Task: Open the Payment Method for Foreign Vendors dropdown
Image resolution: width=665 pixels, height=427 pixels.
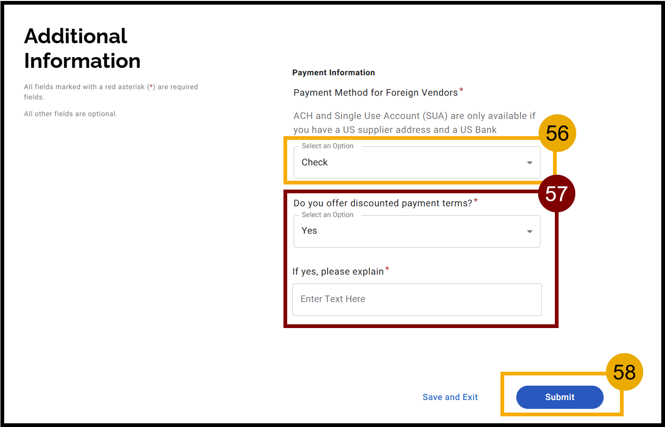Action: click(417, 162)
